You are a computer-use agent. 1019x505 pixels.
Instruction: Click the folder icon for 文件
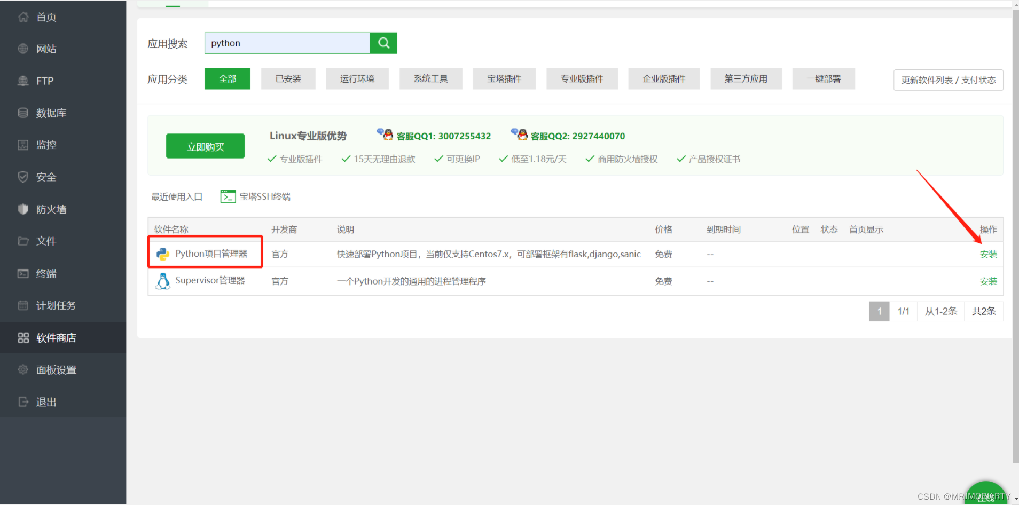tap(23, 241)
